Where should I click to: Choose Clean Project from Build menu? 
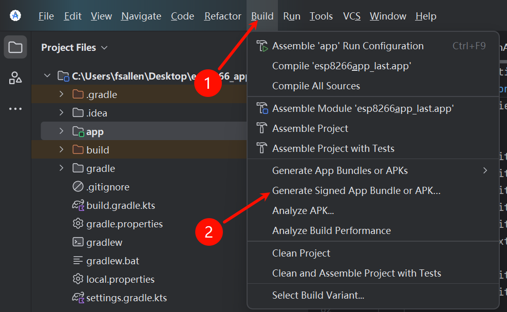coord(301,253)
